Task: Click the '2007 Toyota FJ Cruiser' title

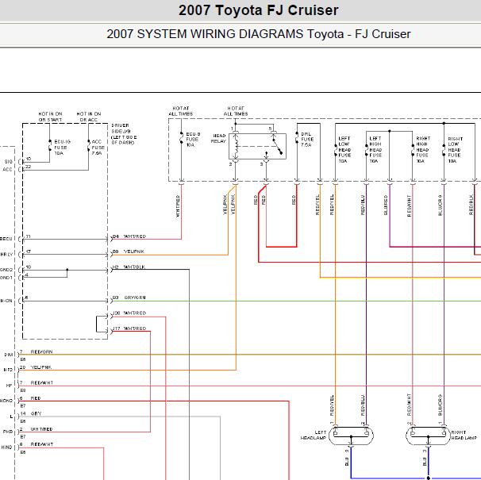Action: (x=258, y=10)
